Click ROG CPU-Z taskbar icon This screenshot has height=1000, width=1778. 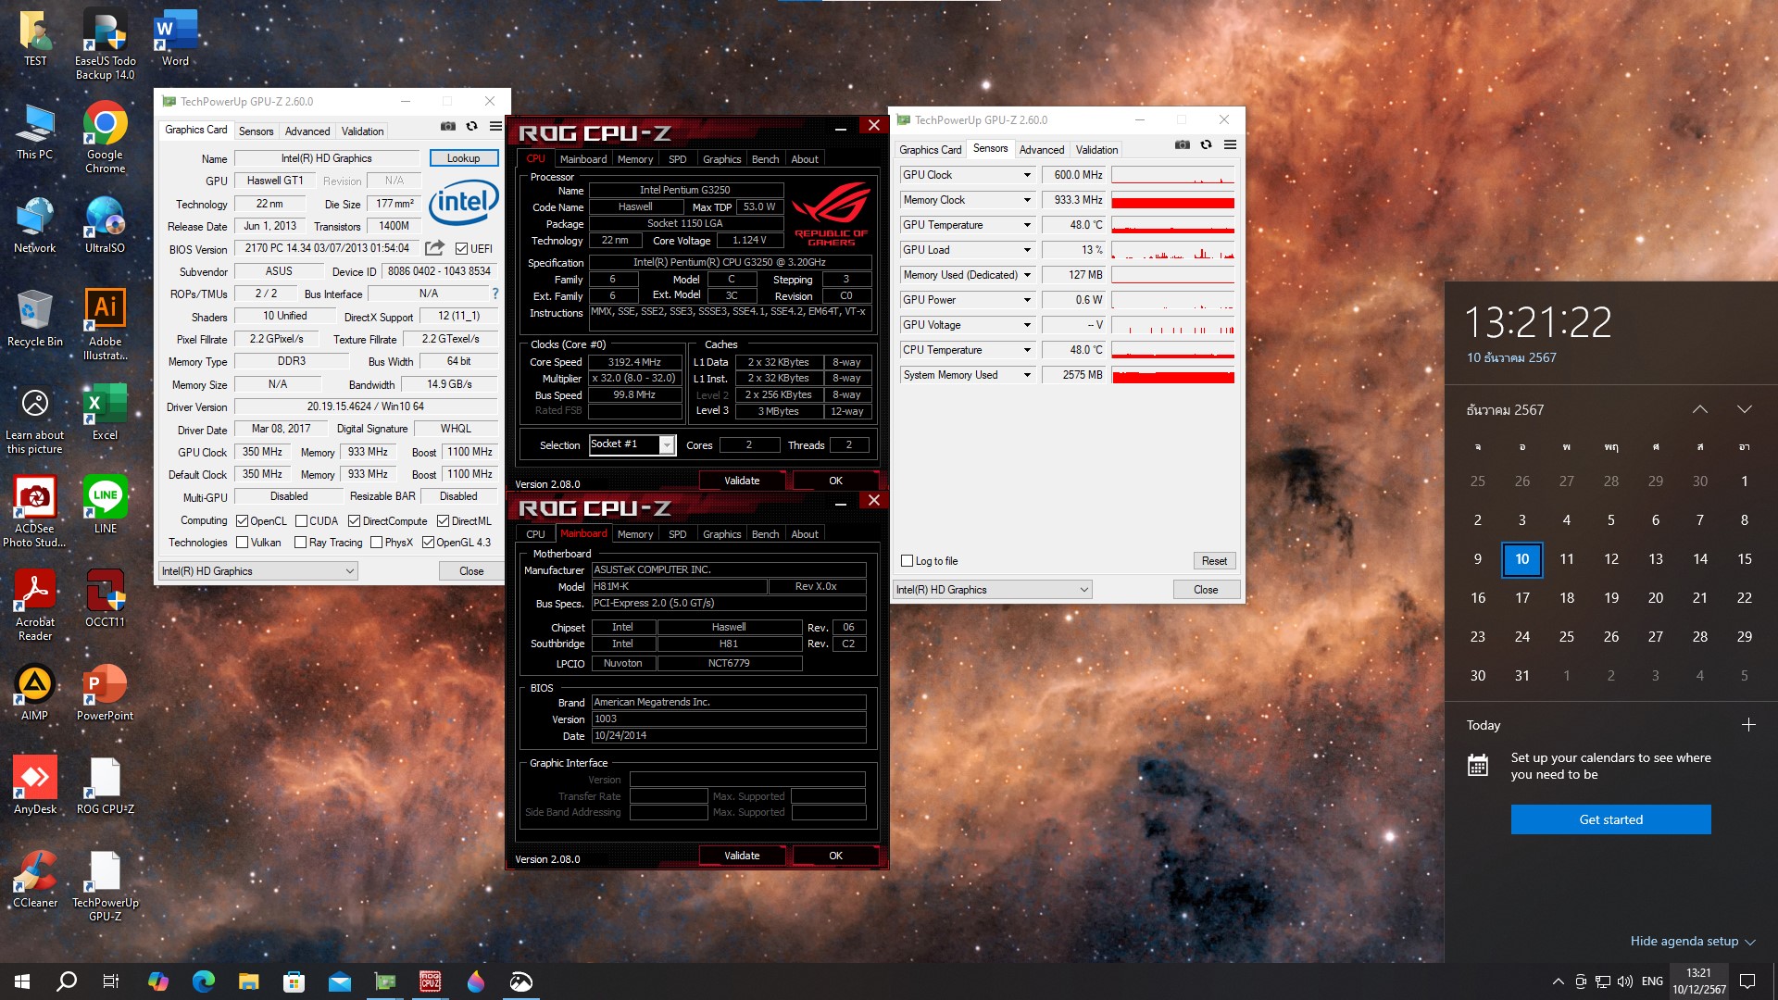pyautogui.click(x=431, y=981)
